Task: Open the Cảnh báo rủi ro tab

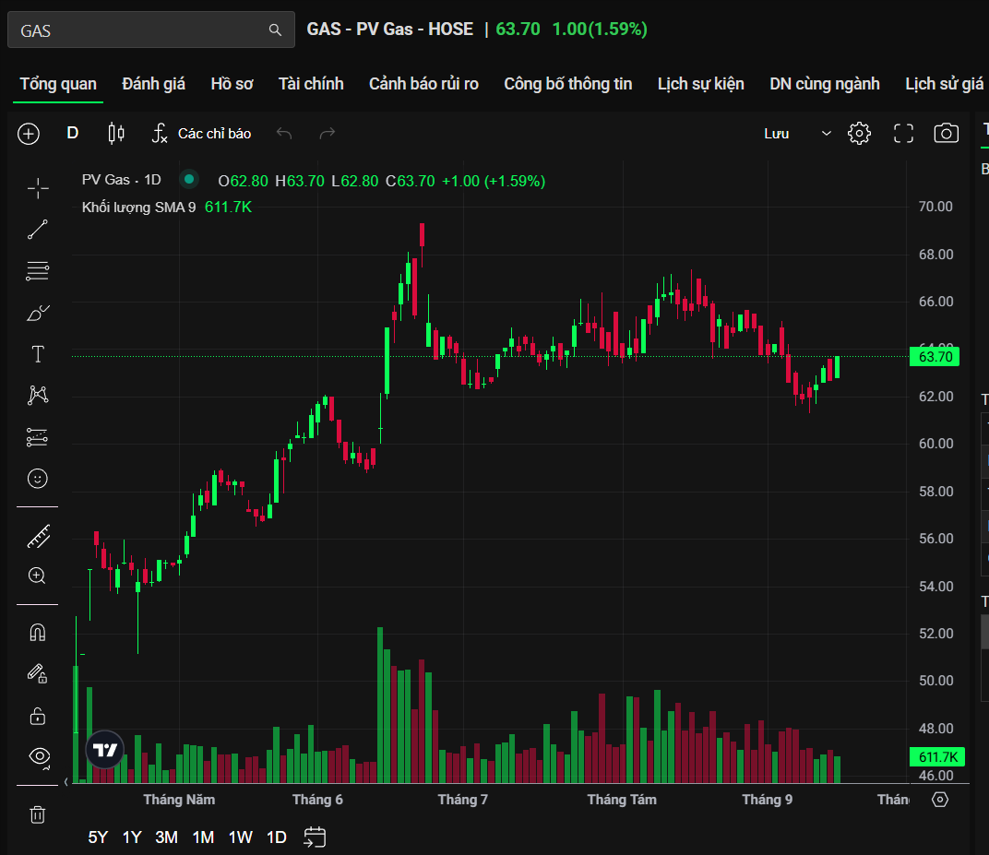Action: (423, 84)
